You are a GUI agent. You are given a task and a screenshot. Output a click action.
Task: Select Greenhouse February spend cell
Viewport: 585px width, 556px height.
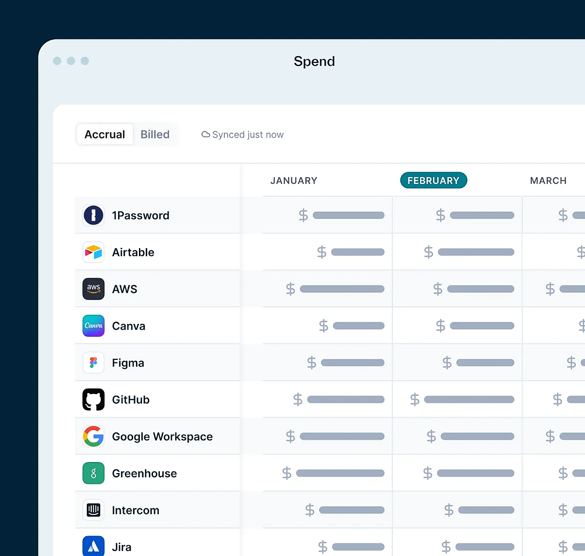457,473
